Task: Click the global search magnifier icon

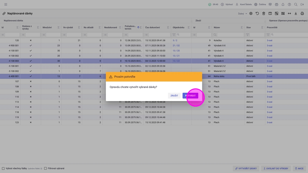Action: tap(296, 4)
